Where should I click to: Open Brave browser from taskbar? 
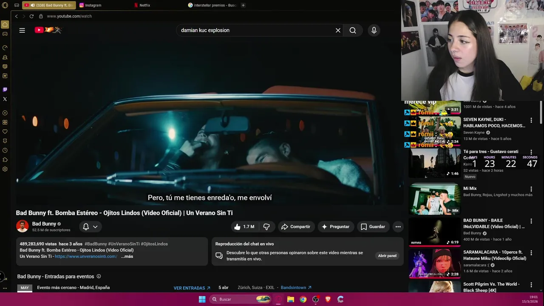[x=328, y=299]
